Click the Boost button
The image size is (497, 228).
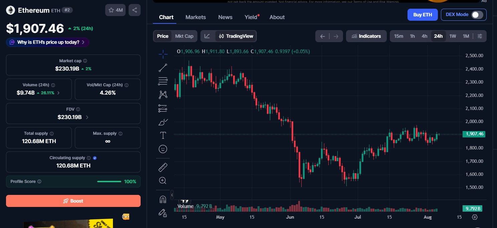(73, 201)
